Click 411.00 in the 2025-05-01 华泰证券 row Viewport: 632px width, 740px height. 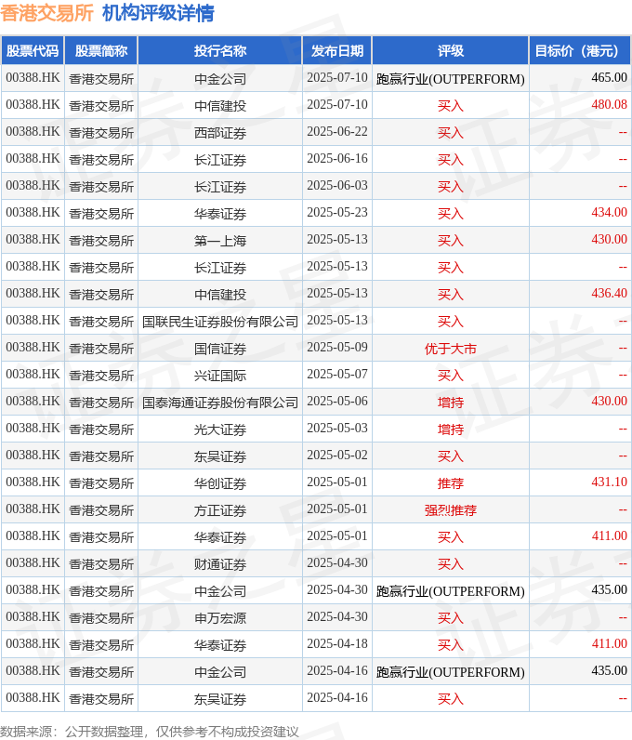click(x=610, y=535)
